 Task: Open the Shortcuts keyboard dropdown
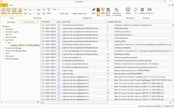(x=149, y=12)
